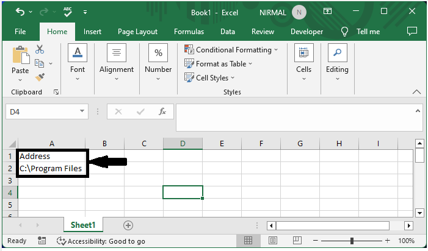Open the Cell Styles dropdown
This screenshot has width=428, height=251.
point(210,78)
